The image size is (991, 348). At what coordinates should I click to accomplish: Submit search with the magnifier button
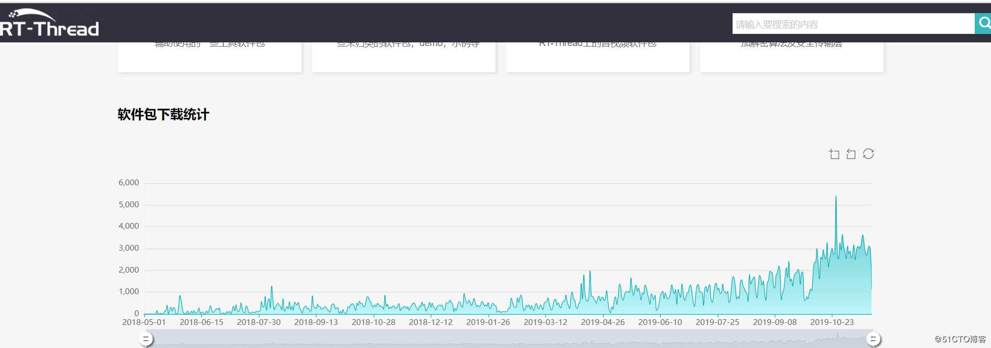983,24
